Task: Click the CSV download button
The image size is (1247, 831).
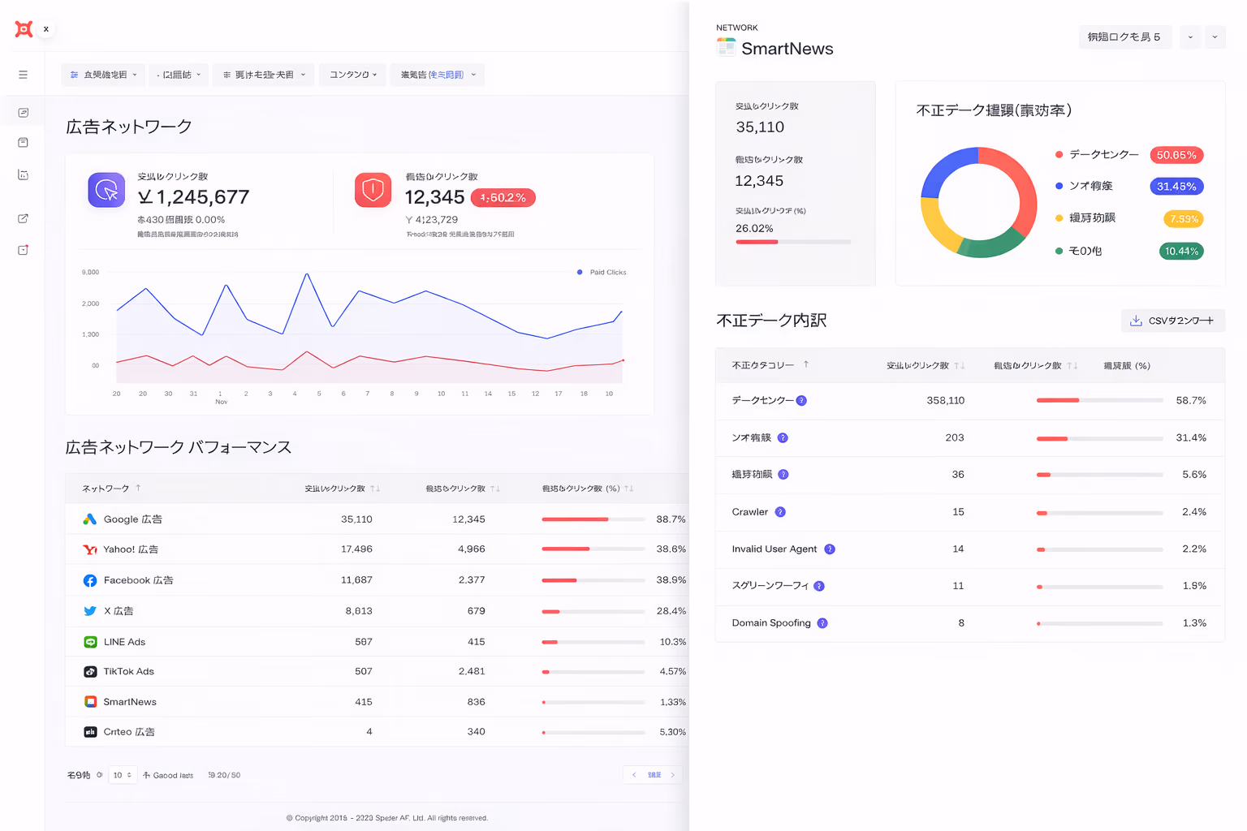Action: (1173, 321)
